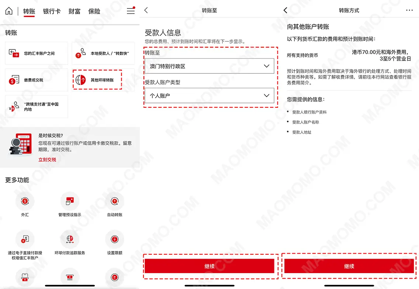The image size is (419, 289).
Task: Click the 立刻交税 link
Action: pyautogui.click(x=47, y=160)
